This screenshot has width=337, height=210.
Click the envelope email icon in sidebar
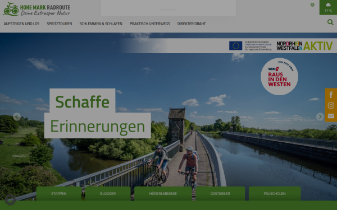click(331, 116)
